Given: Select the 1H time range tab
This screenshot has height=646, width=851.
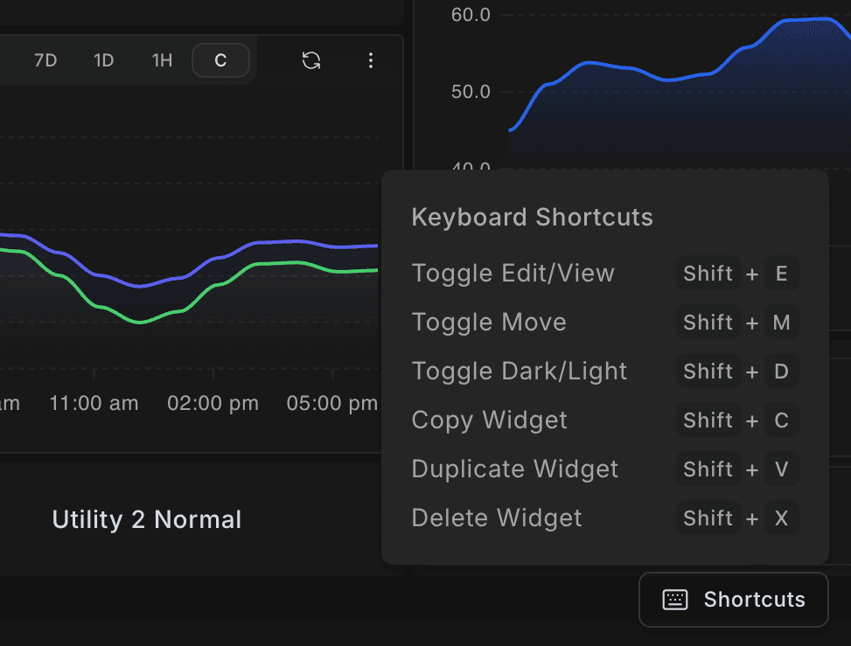Looking at the screenshot, I should 162,60.
